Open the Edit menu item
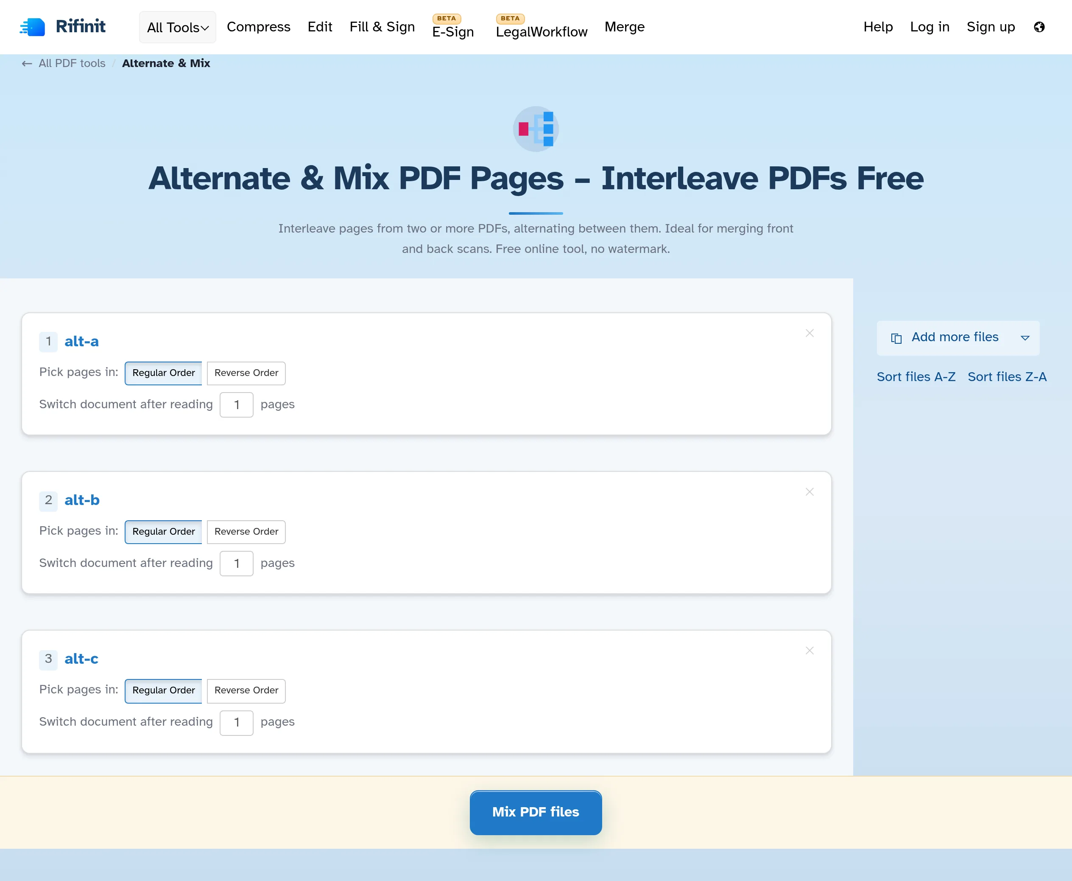1072x881 pixels. 320,27
